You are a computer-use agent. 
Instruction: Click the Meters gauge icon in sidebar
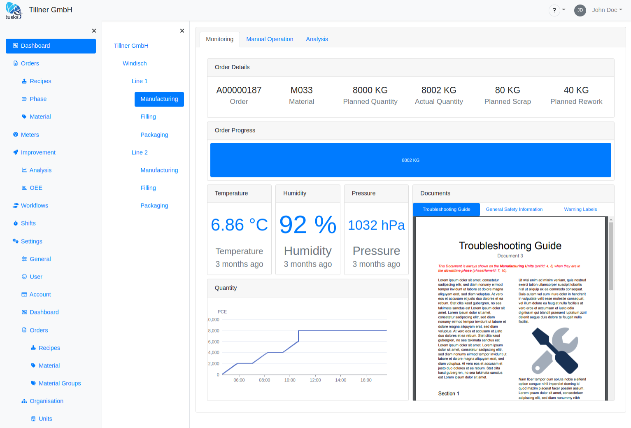[x=16, y=135]
